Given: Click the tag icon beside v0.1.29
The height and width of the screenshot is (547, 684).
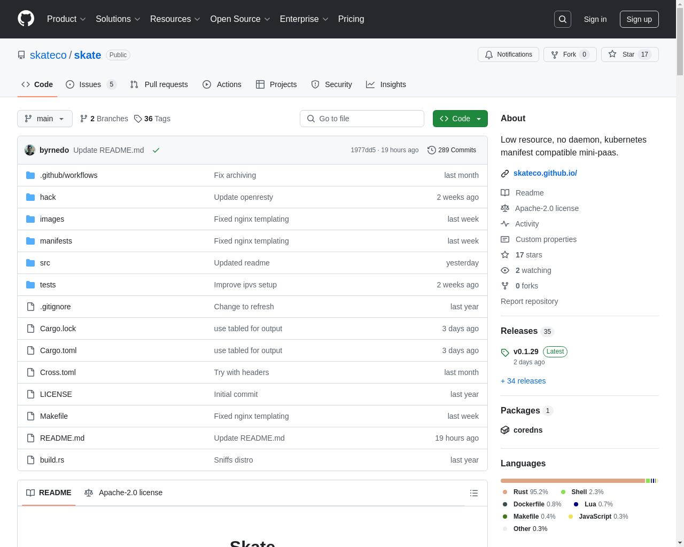Looking at the screenshot, I should (505, 353).
